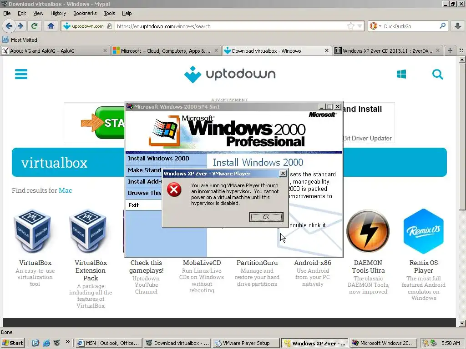Click the Mac results link
Screen dimensions: 466x349
[x=66, y=190]
